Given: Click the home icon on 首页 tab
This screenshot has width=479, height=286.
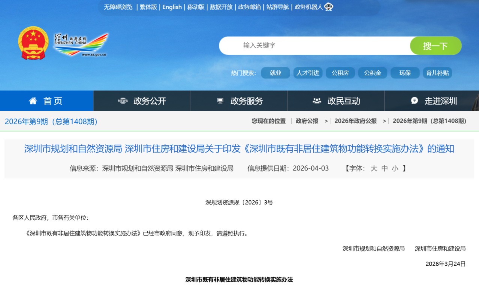Looking at the screenshot, I should pyautogui.click(x=33, y=100).
